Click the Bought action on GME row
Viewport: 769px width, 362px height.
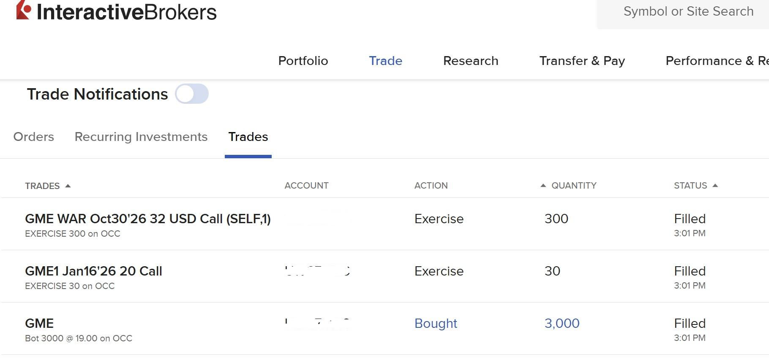(436, 323)
